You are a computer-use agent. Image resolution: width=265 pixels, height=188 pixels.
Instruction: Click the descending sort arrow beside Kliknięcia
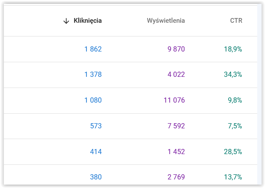point(66,21)
